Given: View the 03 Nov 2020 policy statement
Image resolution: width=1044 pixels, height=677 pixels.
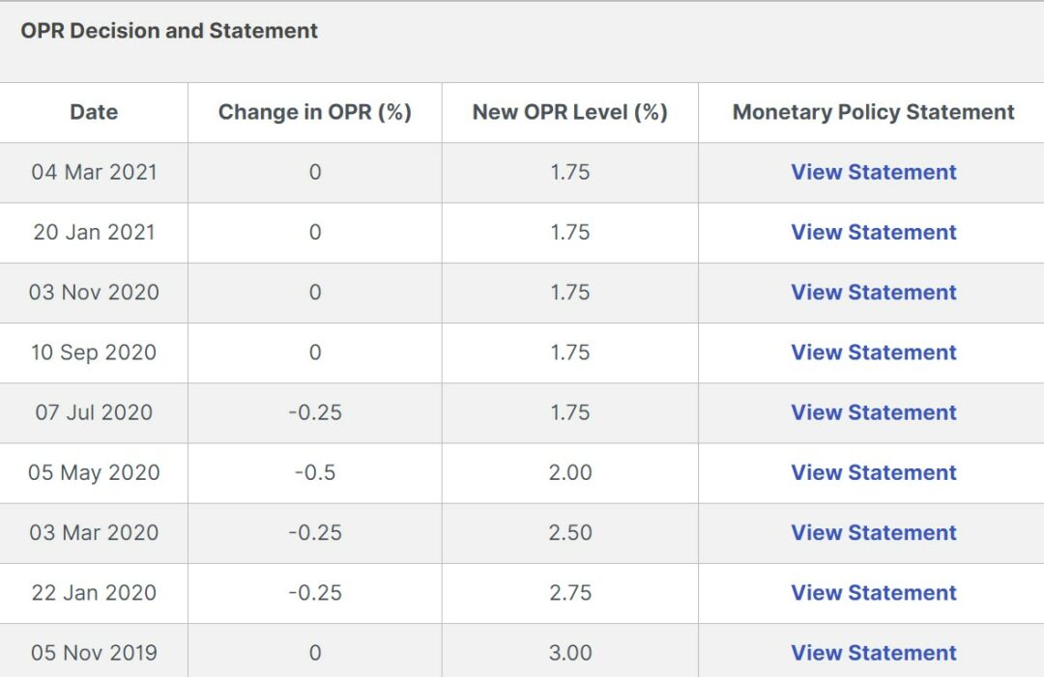Looking at the screenshot, I should pos(873,292).
